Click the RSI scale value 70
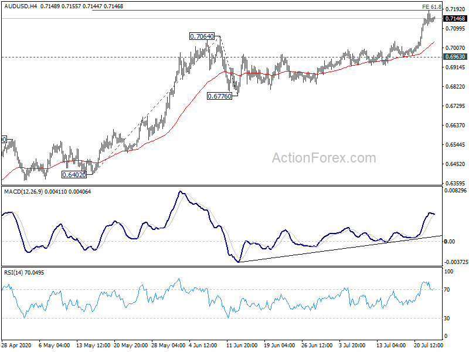 click(447, 290)
